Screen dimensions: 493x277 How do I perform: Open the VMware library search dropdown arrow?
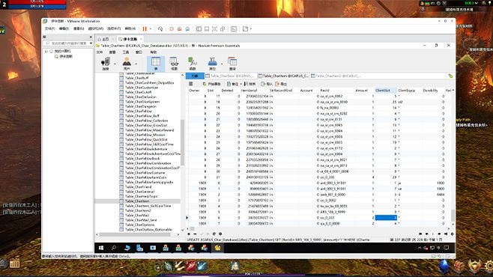tap(91, 43)
